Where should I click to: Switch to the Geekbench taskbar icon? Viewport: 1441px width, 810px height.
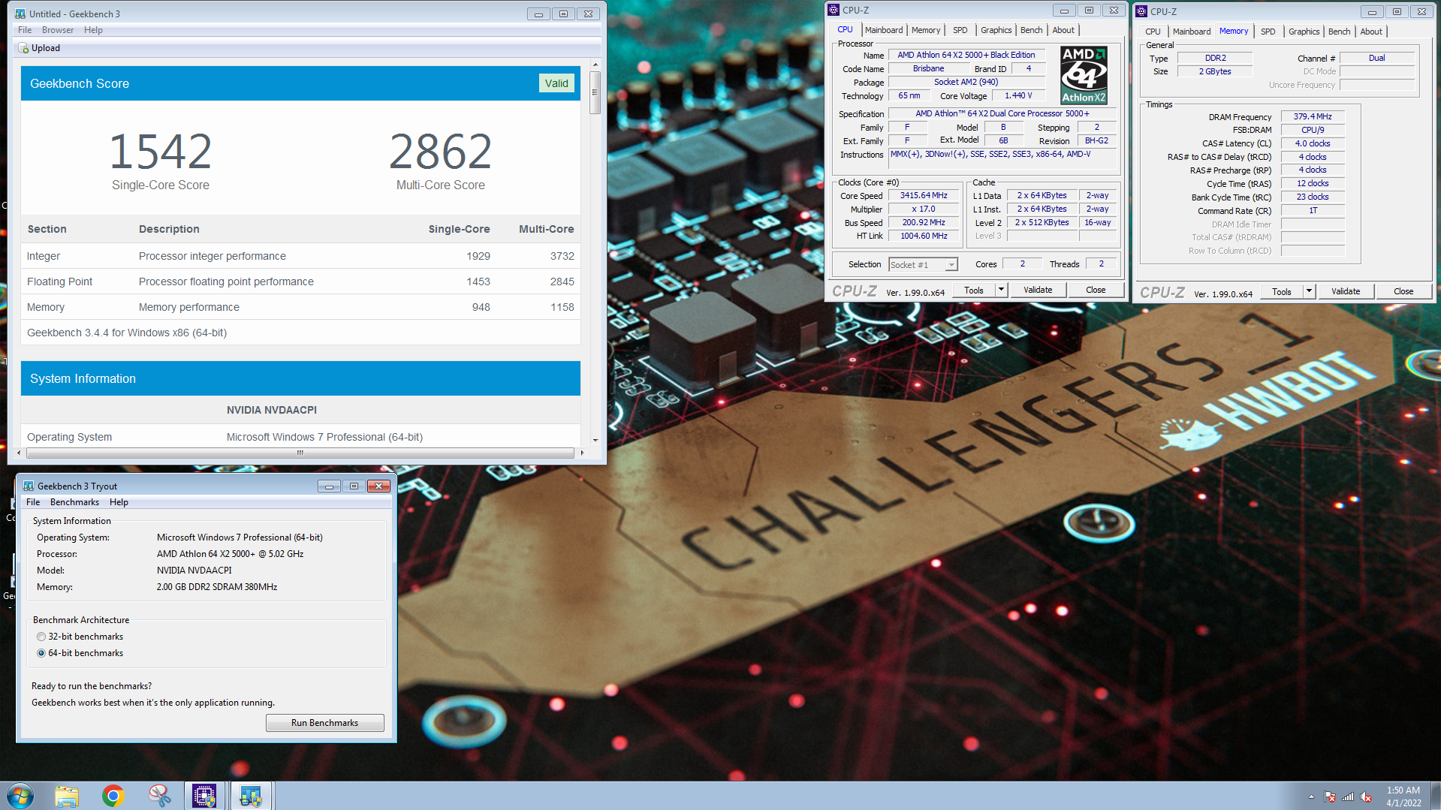[251, 796]
